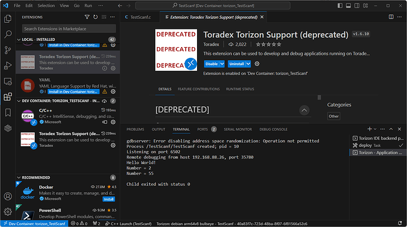Switch to the Feature Contributions tab
This screenshot has height=227, width=407.
click(x=199, y=89)
